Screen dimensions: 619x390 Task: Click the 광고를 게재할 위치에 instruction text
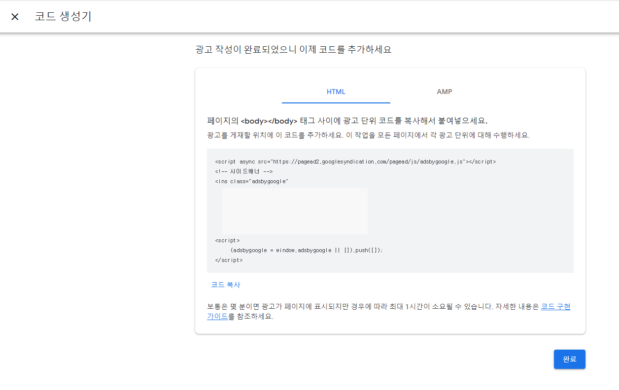point(368,135)
